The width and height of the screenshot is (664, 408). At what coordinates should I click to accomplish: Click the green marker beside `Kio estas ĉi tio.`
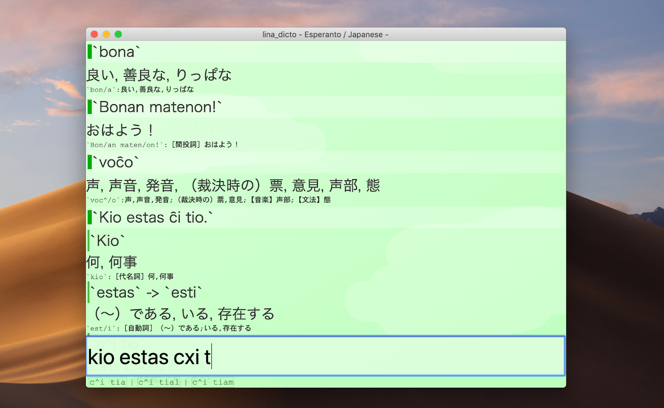click(90, 217)
